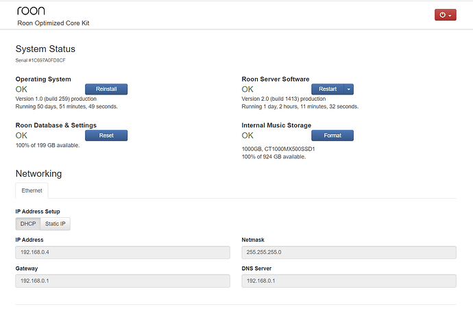Click Internal Music Storage OK status
473x311 pixels.
point(247,136)
